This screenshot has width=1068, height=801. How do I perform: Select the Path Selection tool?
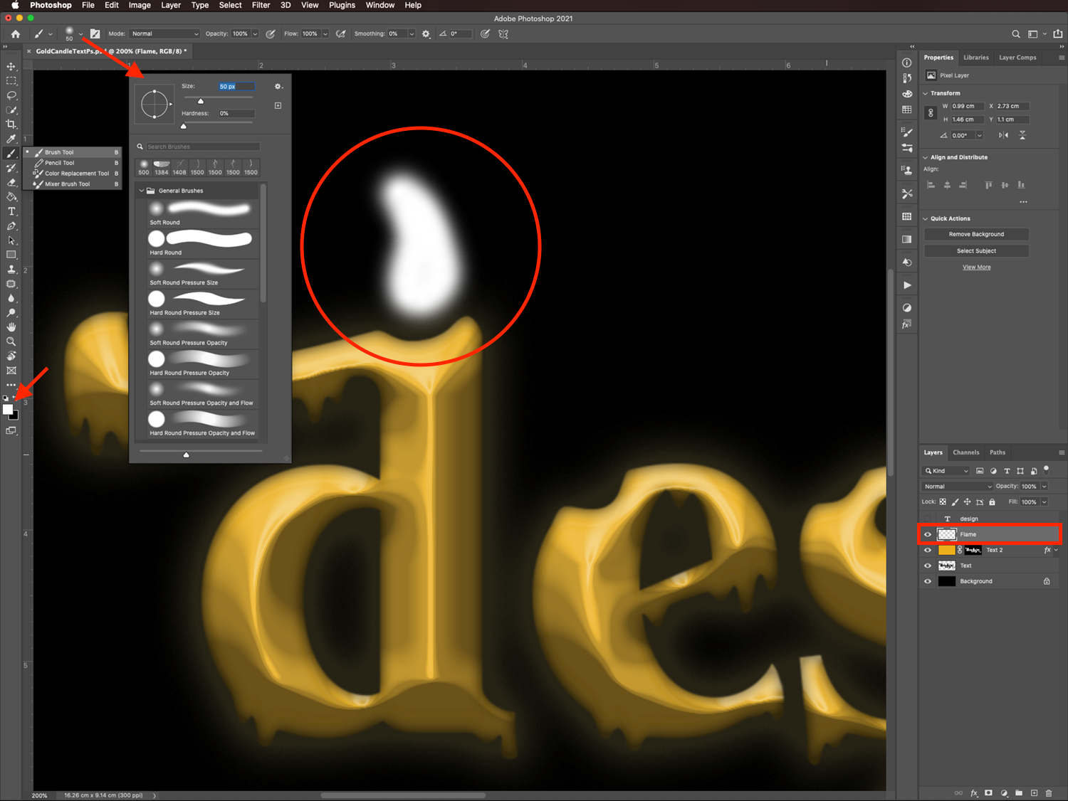point(11,240)
